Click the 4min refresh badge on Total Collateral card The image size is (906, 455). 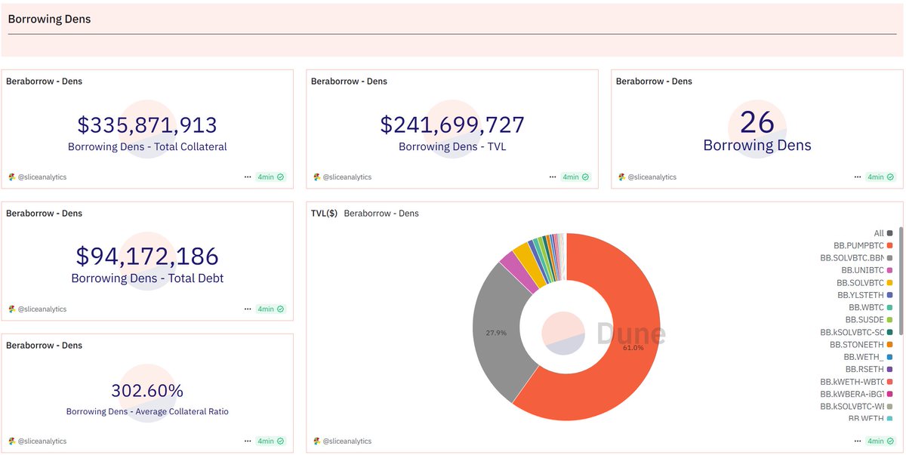coord(270,177)
